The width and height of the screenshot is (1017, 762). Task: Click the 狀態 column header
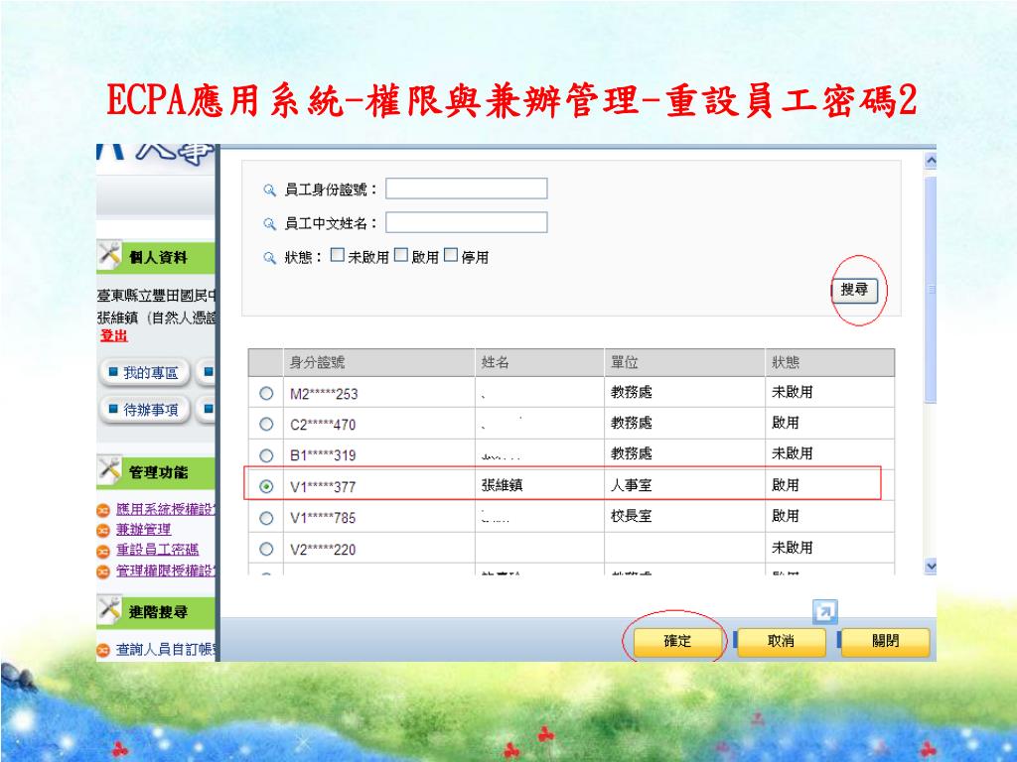coord(830,362)
